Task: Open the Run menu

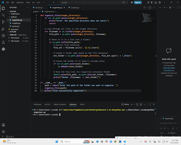Action: (38, 2)
